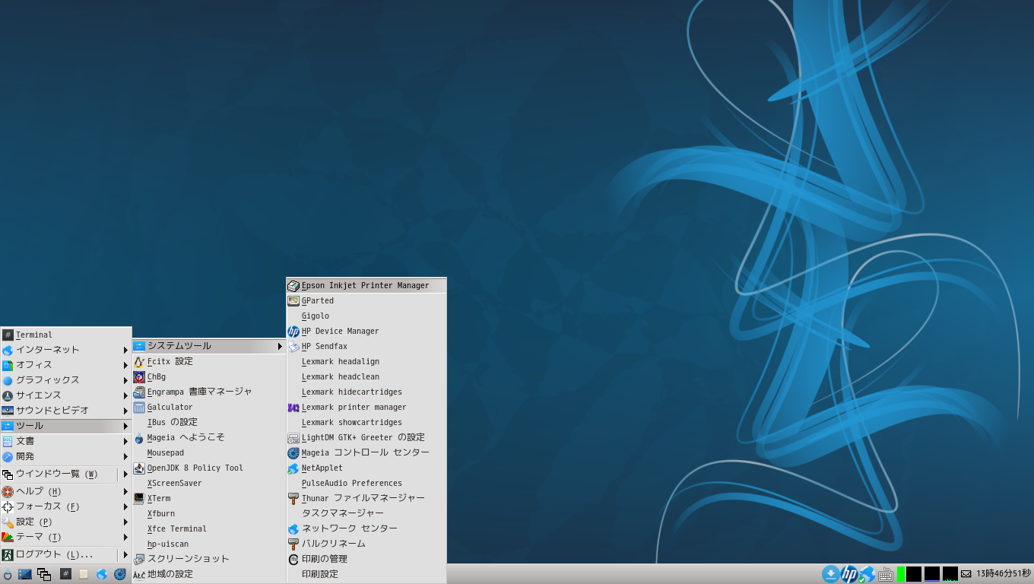Click the clock showing 13時46分51秒

click(1004, 573)
